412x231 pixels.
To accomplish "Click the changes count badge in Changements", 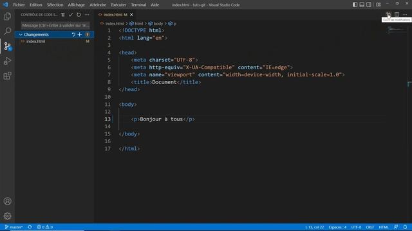I will click(88, 35).
